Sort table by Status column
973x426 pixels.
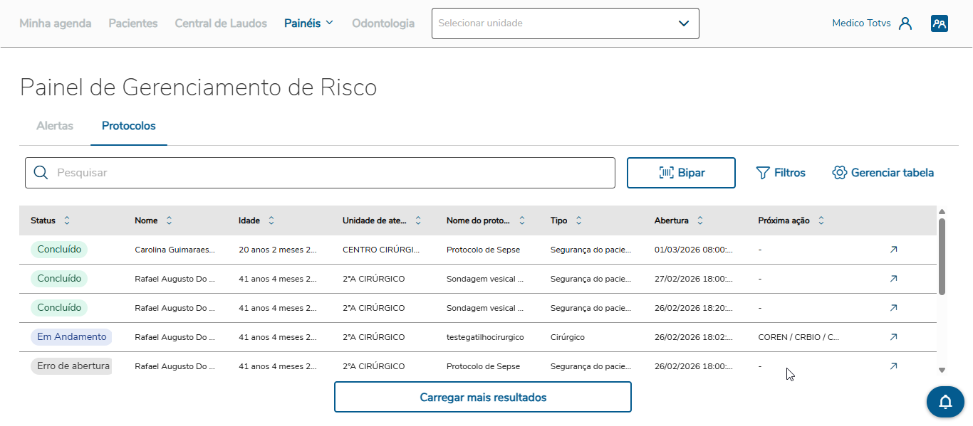(67, 220)
